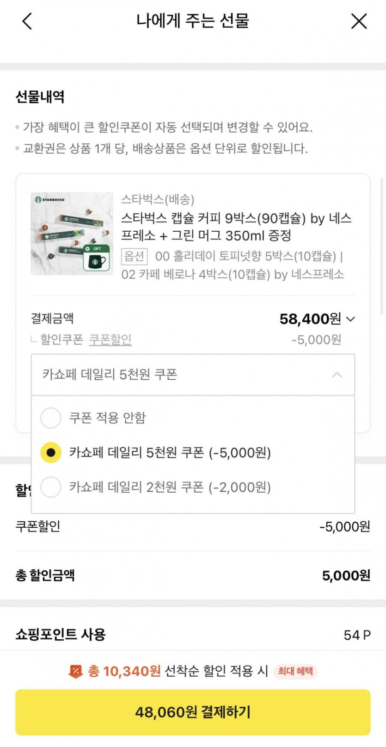Tap the 옵션 badge on the product

click(x=134, y=256)
